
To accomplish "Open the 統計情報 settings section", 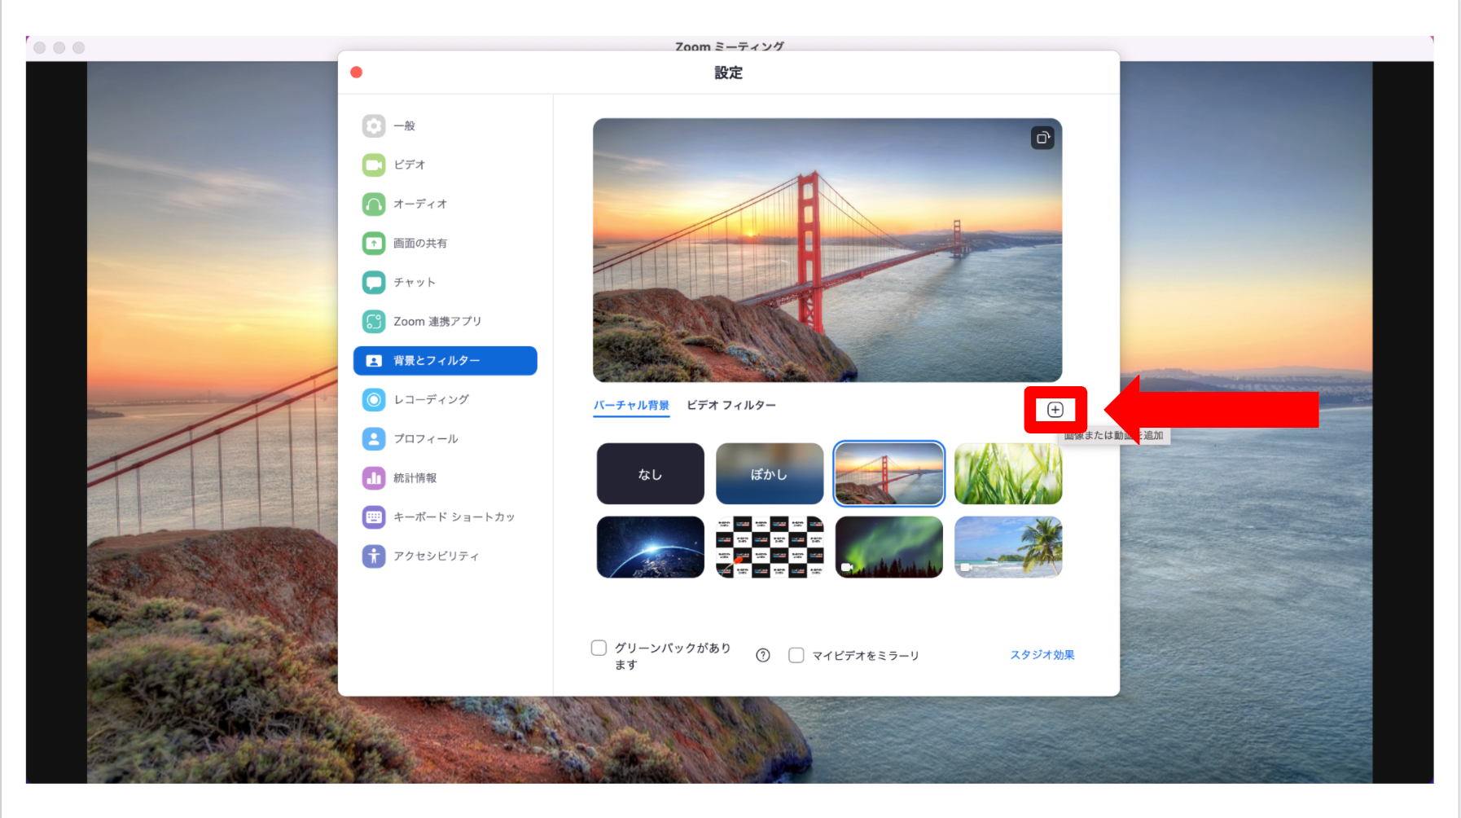I will (x=445, y=478).
